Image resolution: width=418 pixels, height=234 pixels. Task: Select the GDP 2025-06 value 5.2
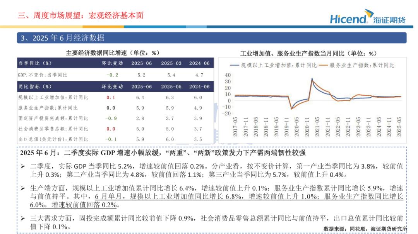(x=142, y=75)
